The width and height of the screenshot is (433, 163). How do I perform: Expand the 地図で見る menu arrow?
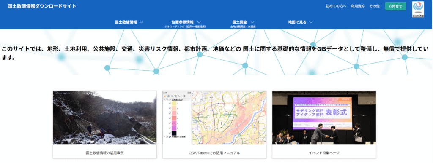(x=311, y=22)
